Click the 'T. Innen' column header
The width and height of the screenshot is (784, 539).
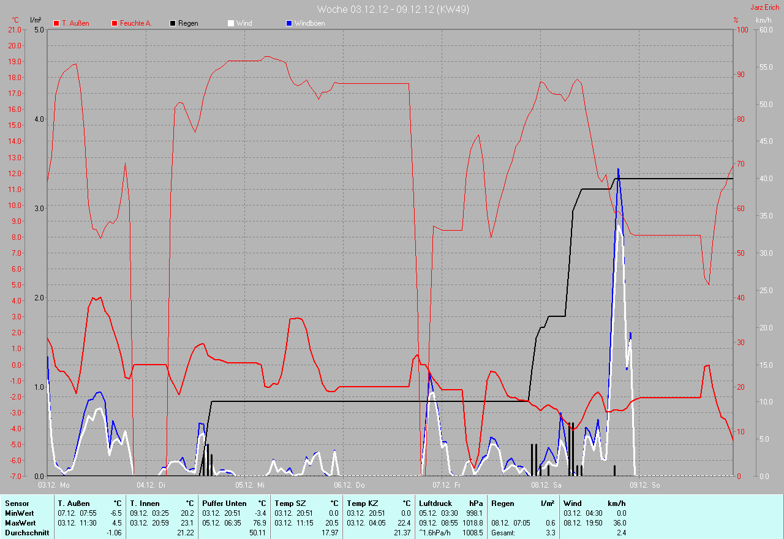(x=145, y=504)
